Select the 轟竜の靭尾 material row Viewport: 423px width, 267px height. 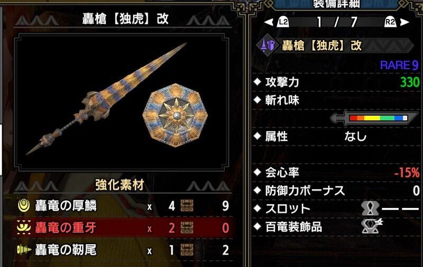point(123,250)
